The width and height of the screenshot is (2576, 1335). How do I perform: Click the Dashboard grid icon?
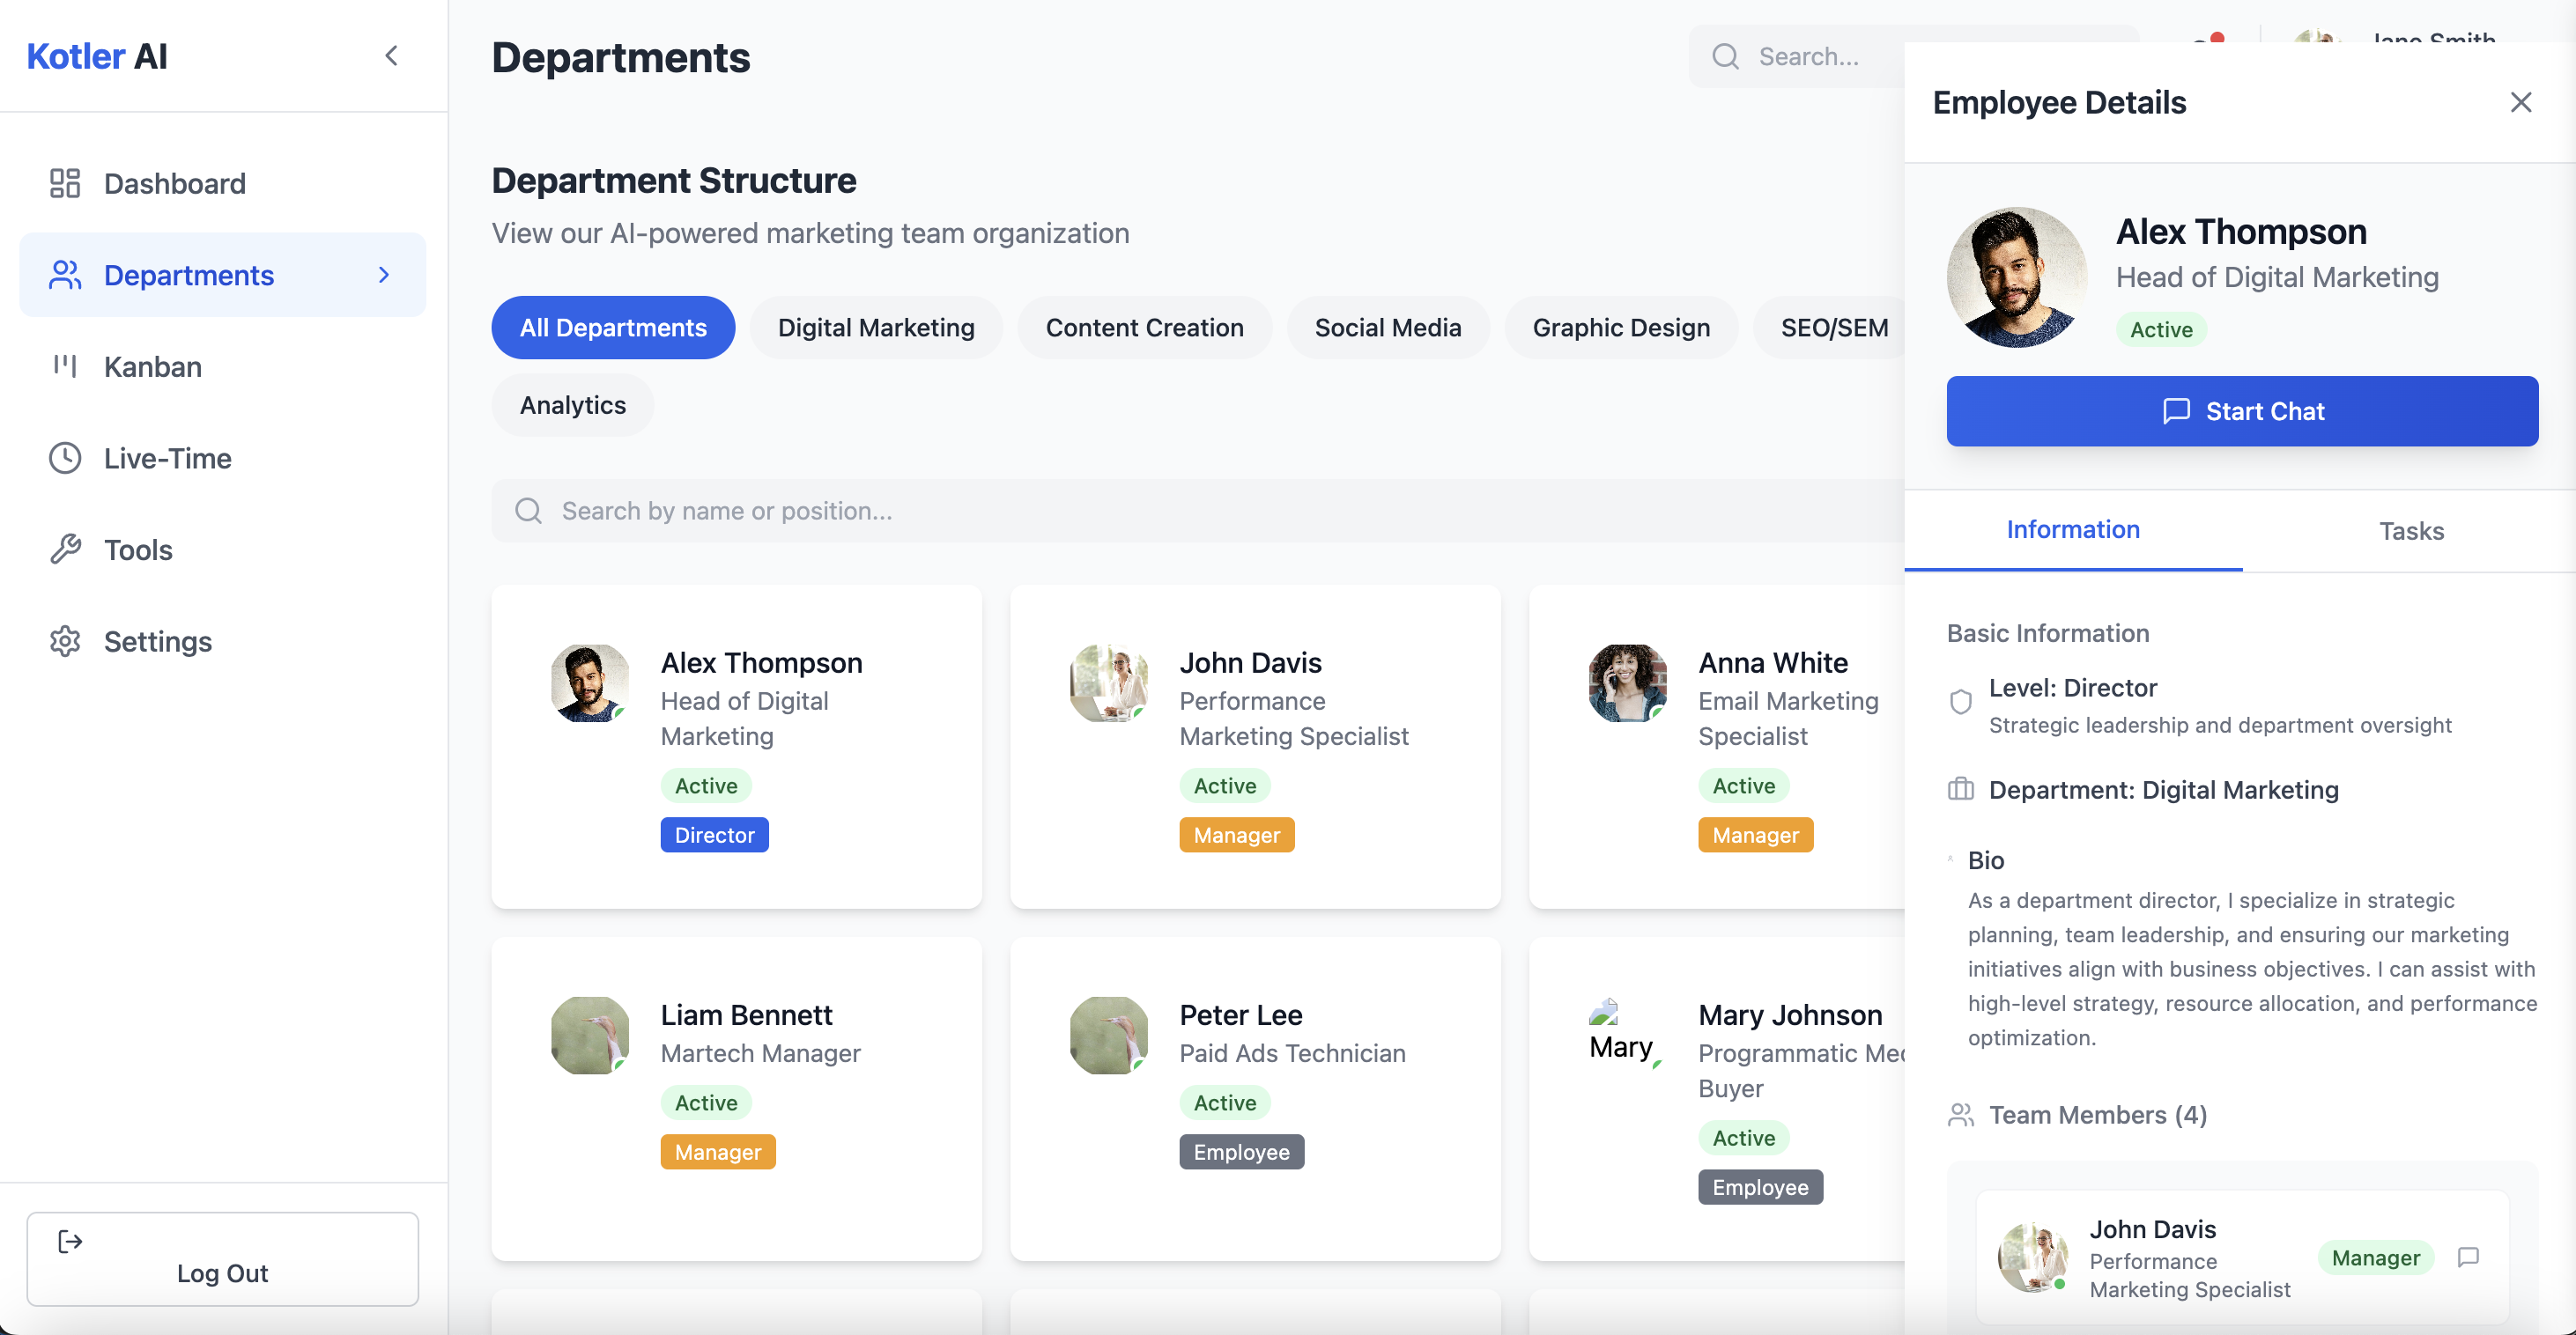pos(65,183)
